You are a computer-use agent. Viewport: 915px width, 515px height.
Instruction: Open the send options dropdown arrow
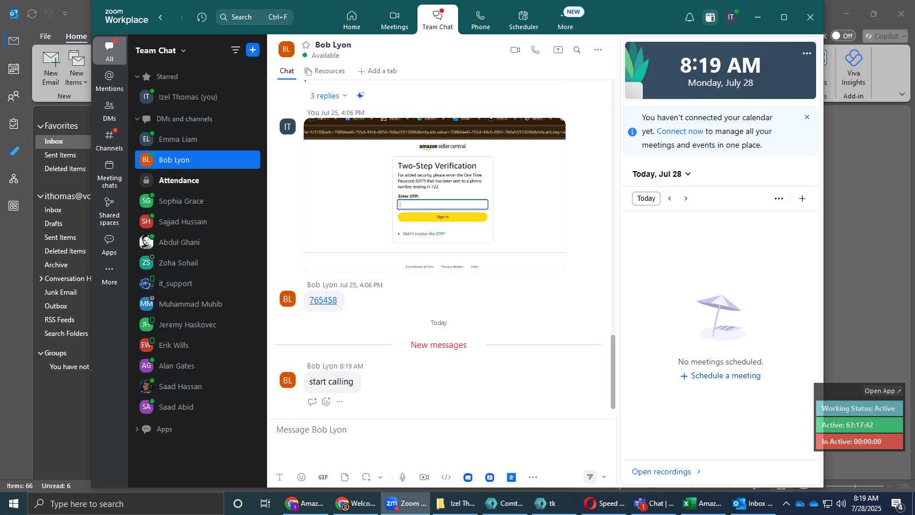pyautogui.click(x=604, y=477)
